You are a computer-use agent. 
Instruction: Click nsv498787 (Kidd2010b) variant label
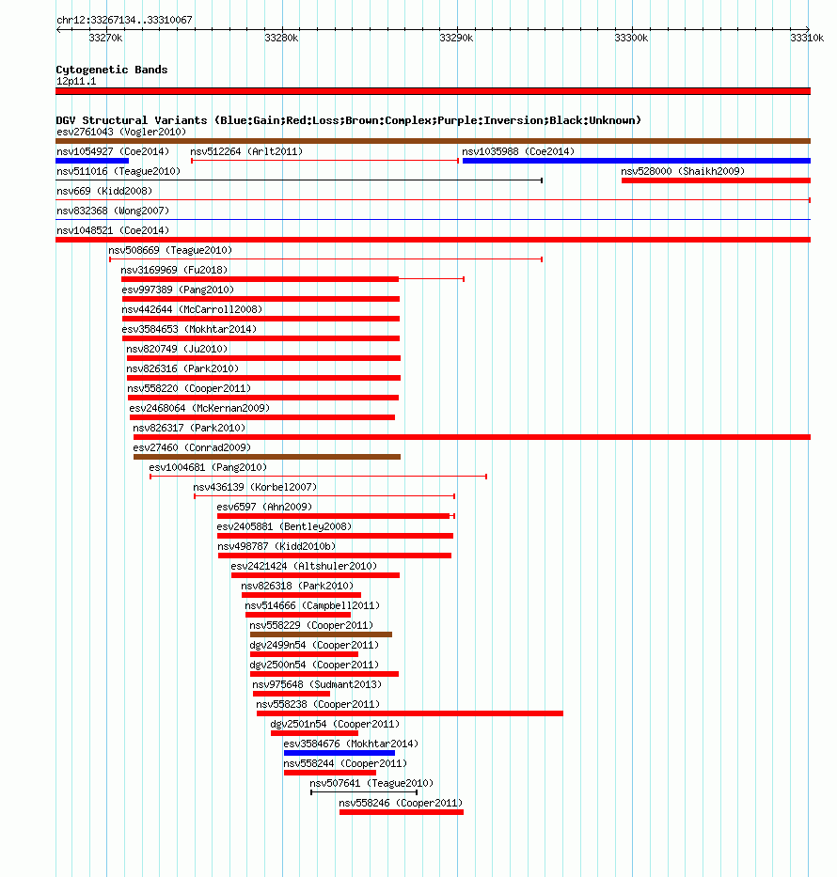pos(276,547)
